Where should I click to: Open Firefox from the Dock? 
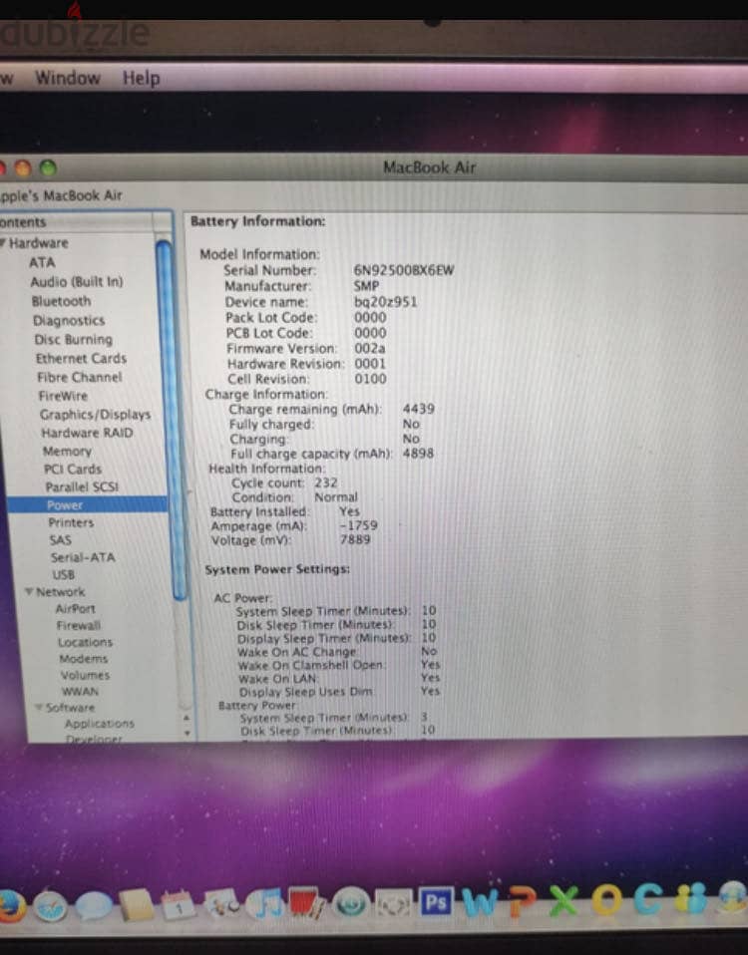[10, 906]
